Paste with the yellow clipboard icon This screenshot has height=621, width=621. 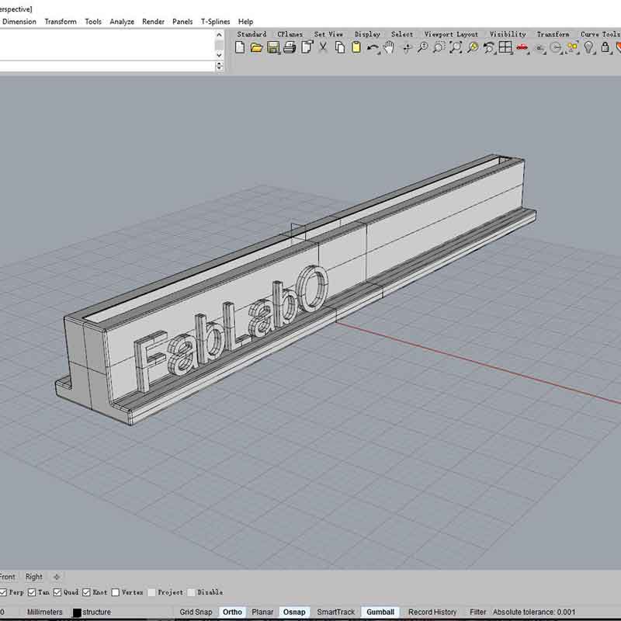point(356,47)
